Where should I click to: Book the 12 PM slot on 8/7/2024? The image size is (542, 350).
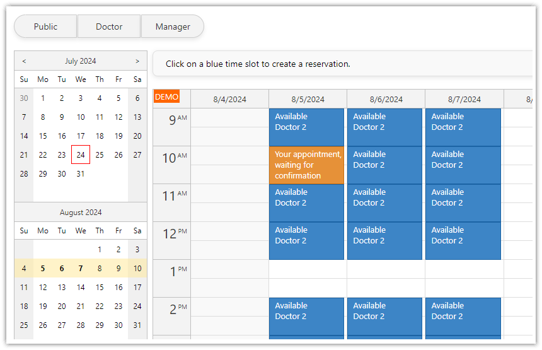[463, 241]
